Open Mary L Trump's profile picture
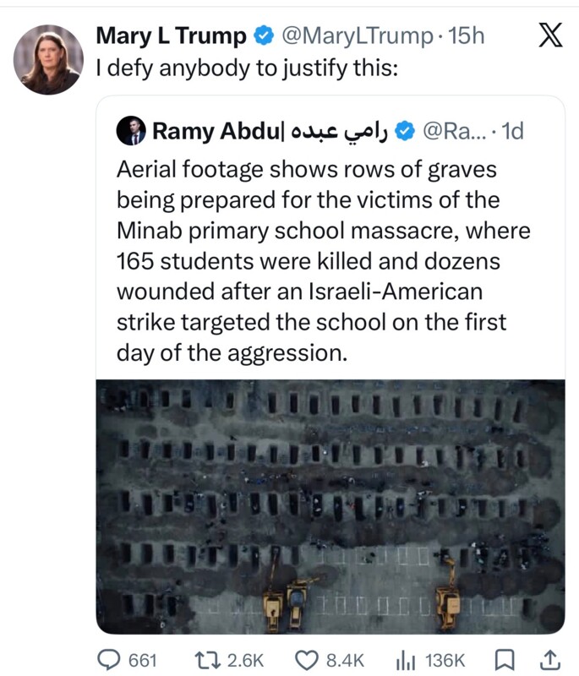 pos(48,59)
